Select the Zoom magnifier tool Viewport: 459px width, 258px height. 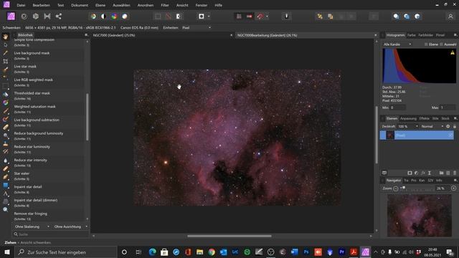(x=5, y=209)
